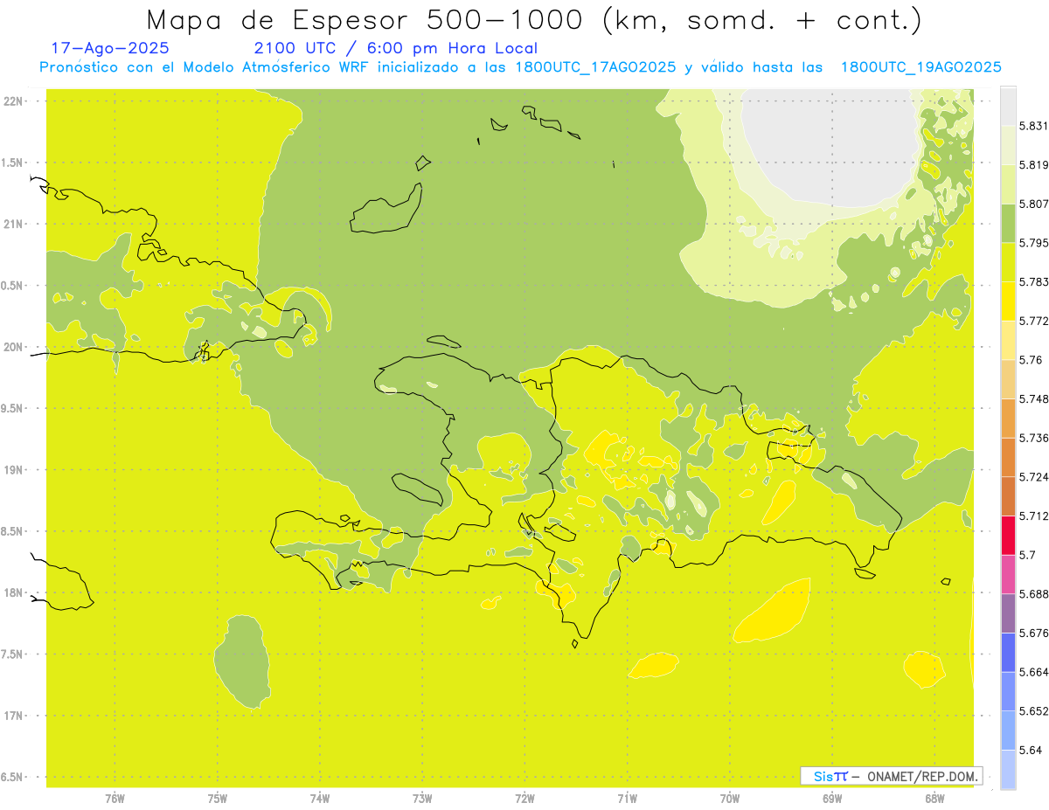
Task: Click the '75W' longitude label
Action: click(218, 799)
